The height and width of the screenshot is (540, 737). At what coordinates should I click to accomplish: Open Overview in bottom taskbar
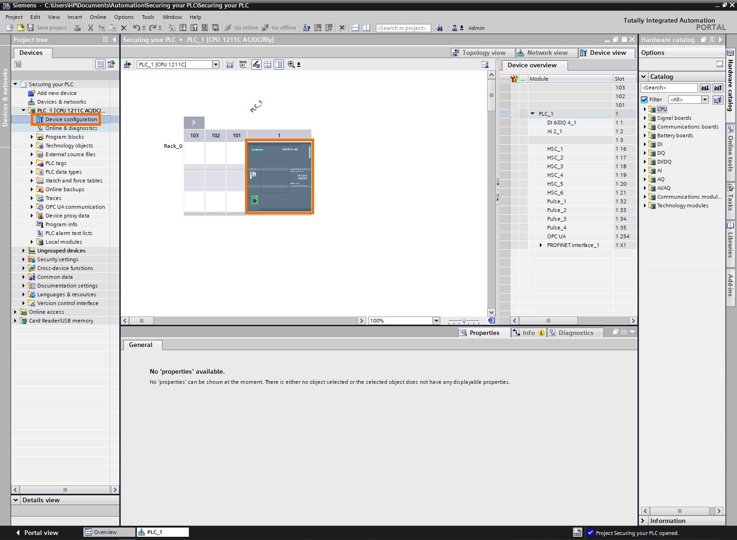tap(109, 532)
